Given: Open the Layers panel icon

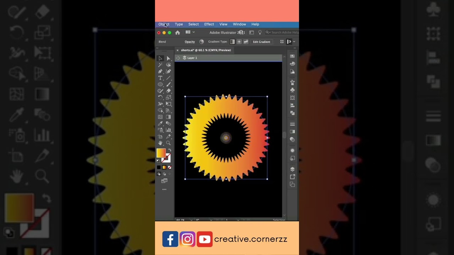Looking at the screenshot, I should click(292, 169).
